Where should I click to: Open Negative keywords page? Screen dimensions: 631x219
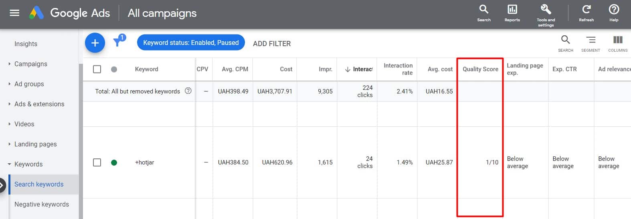click(x=42, y=204)
